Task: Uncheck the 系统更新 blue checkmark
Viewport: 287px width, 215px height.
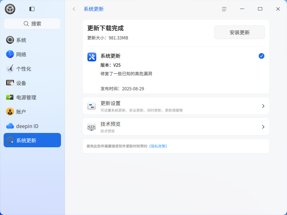Action: (x=262, y=56)
